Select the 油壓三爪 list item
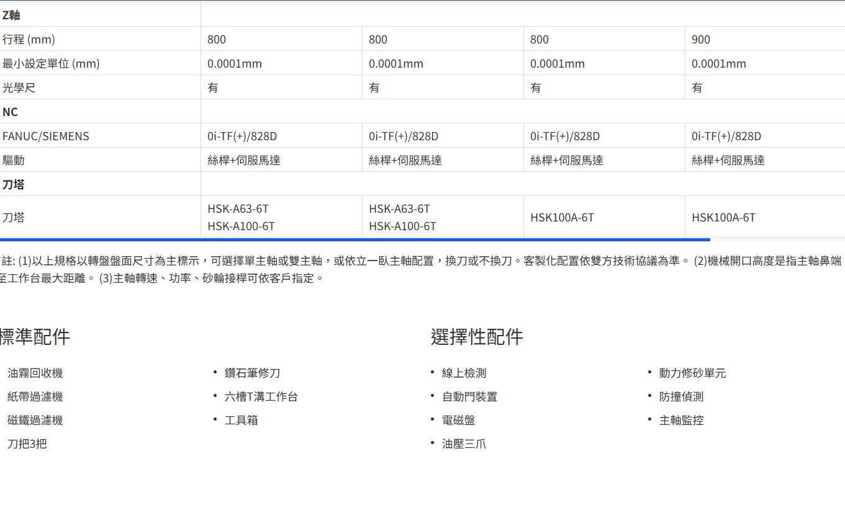Image resolution: width=845 pixels, height=513 pixels. pos(464,444)
